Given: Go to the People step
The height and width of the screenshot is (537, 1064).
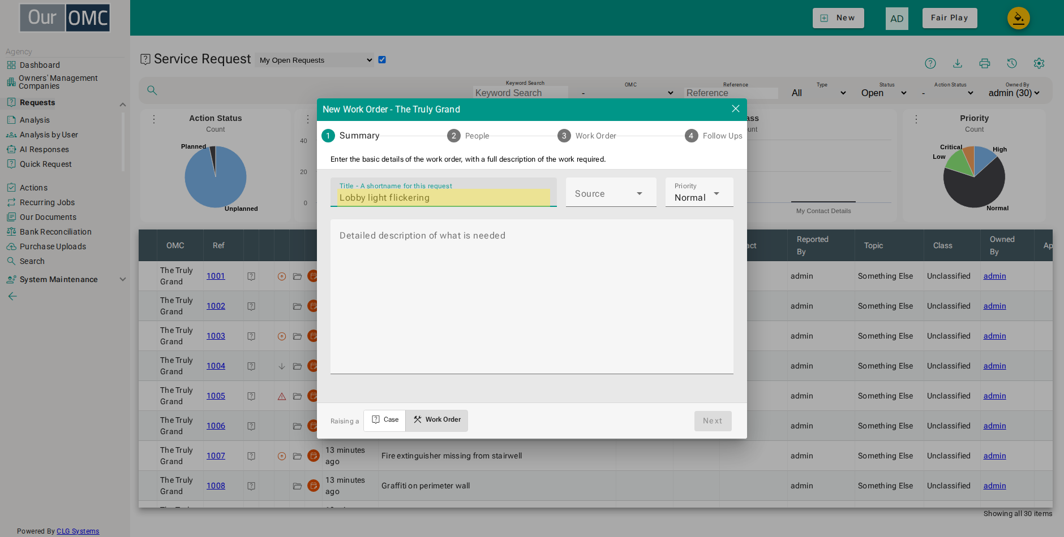Looking at the screenshot, I should click(468, 136).
